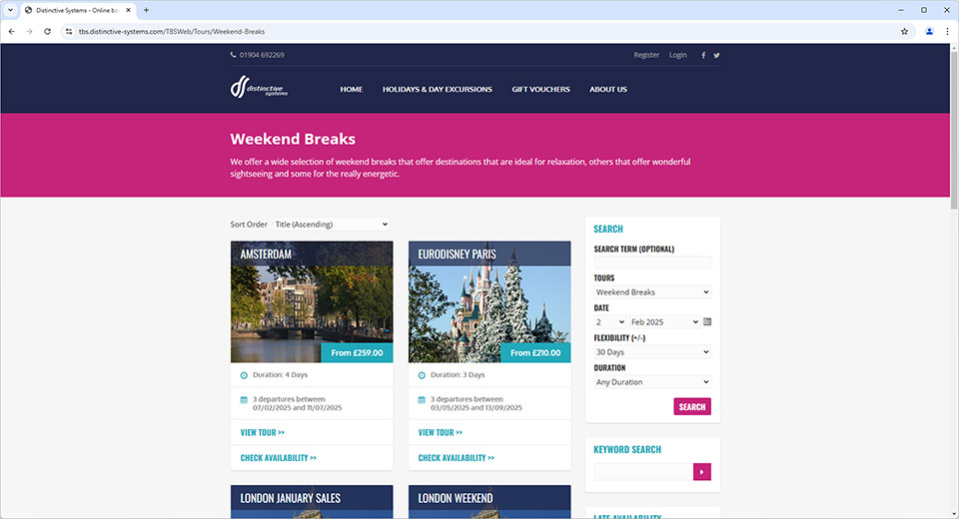This screenshot has width=959, height=519.
Task: Click the Search Term input field
Action: [652, 262]
